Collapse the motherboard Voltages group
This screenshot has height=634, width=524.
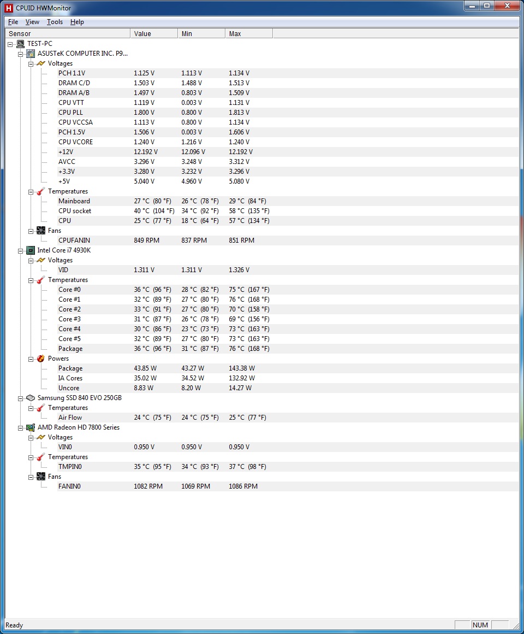pyautogui.click(x=31, y=64)
